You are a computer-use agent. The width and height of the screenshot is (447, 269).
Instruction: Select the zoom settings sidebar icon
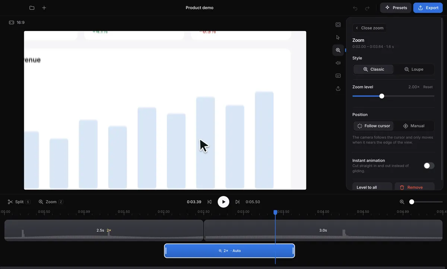[338, 50]
